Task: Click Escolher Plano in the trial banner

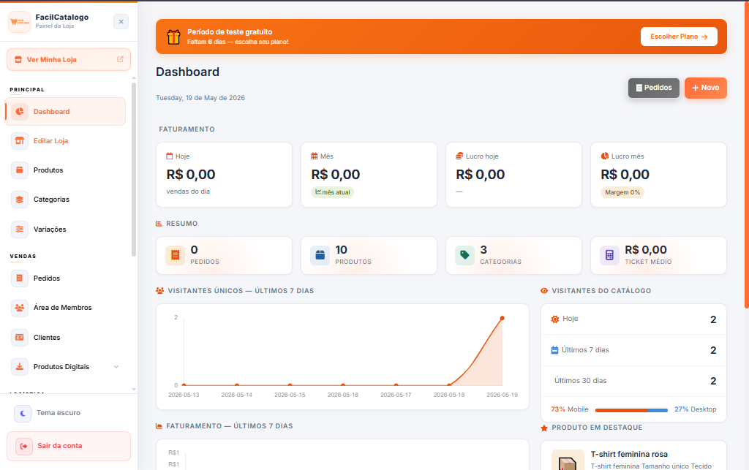Action: point(679,37)
